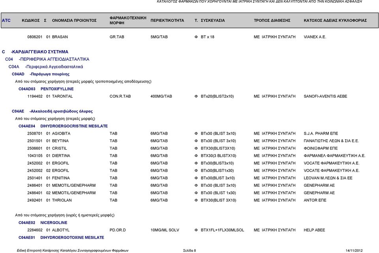Click BTx30 (BLIST 1x30) packaging for MEMOTIL
This screenshot has width=379, height=253.
click(218, 193)
